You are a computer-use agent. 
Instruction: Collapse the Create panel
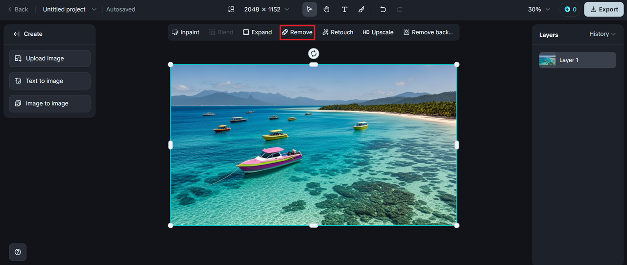(x=16, y=34)
